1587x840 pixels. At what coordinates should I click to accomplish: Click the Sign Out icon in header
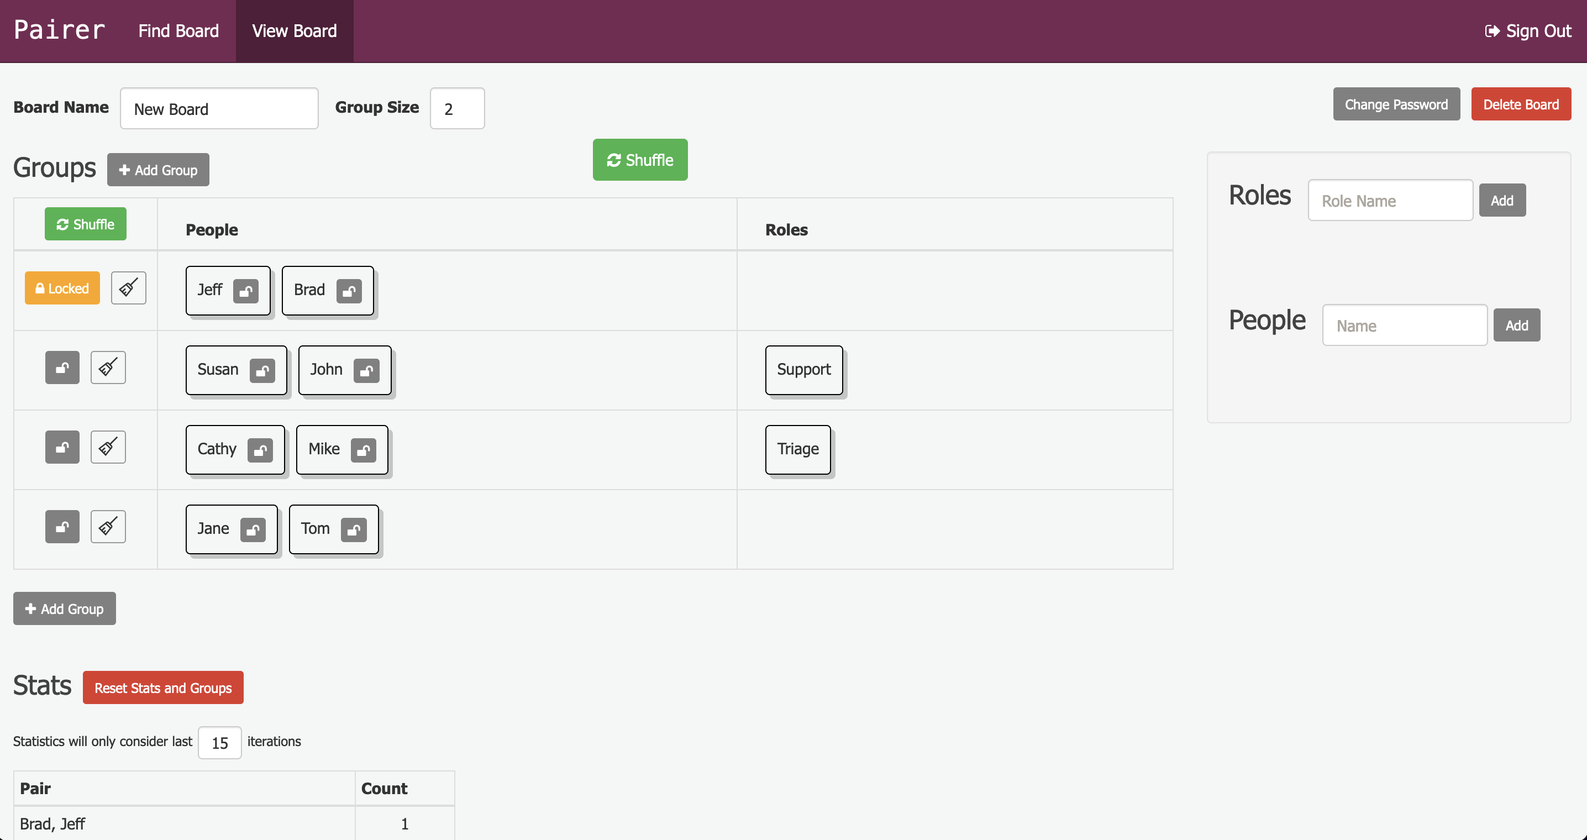[x=1492, y=31]
